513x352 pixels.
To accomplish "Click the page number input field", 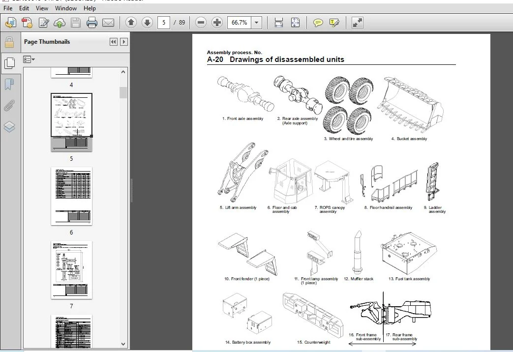I will tap(164, 22).
